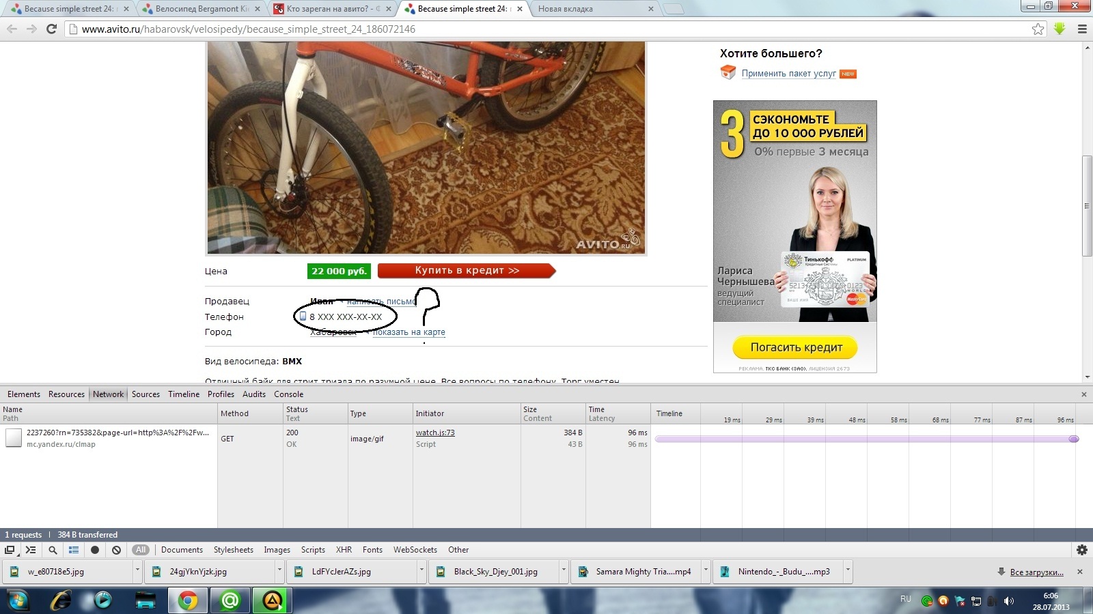Image resolution: width=1093 pixels, height=614 pixels.
Task: Switch to the Console tab in DevTools
Action: tap(288, 394)
